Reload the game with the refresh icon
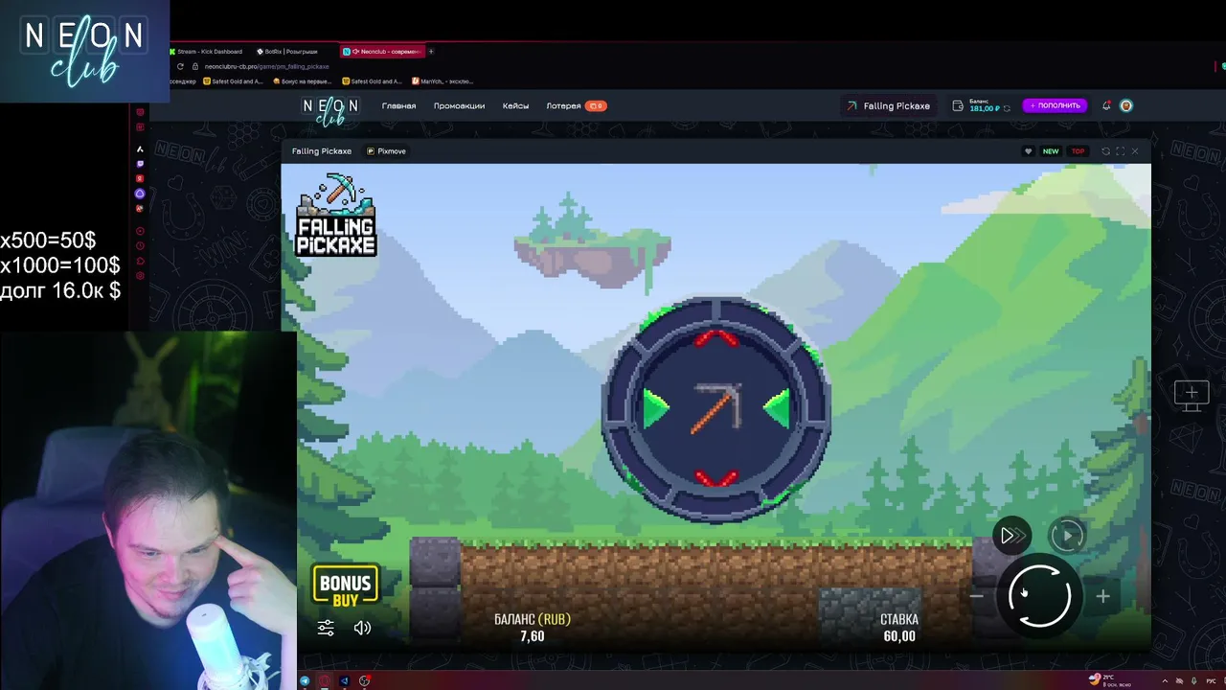Viewport: 1226px width, 690px height. point(1105,151)
